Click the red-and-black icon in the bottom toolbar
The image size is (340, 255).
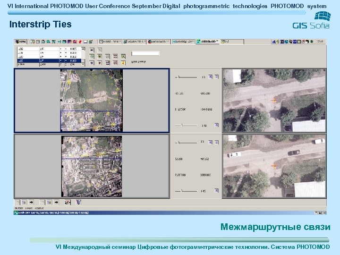click(x=68, y=202)
